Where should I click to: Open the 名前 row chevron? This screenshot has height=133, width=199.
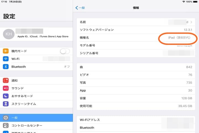(x=191, y=22)
